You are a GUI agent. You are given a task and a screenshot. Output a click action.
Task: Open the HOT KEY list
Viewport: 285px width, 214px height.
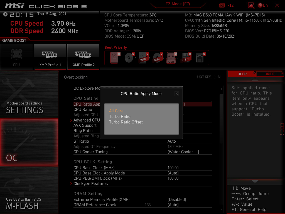point(204,77)
